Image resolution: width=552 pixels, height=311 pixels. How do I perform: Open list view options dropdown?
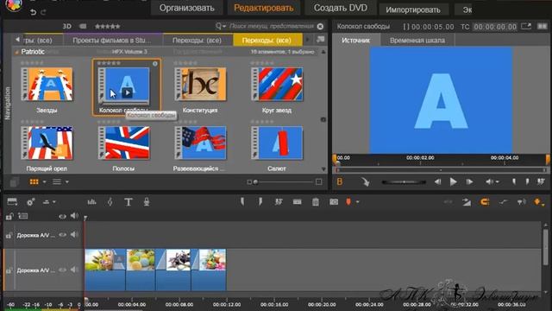67,182
